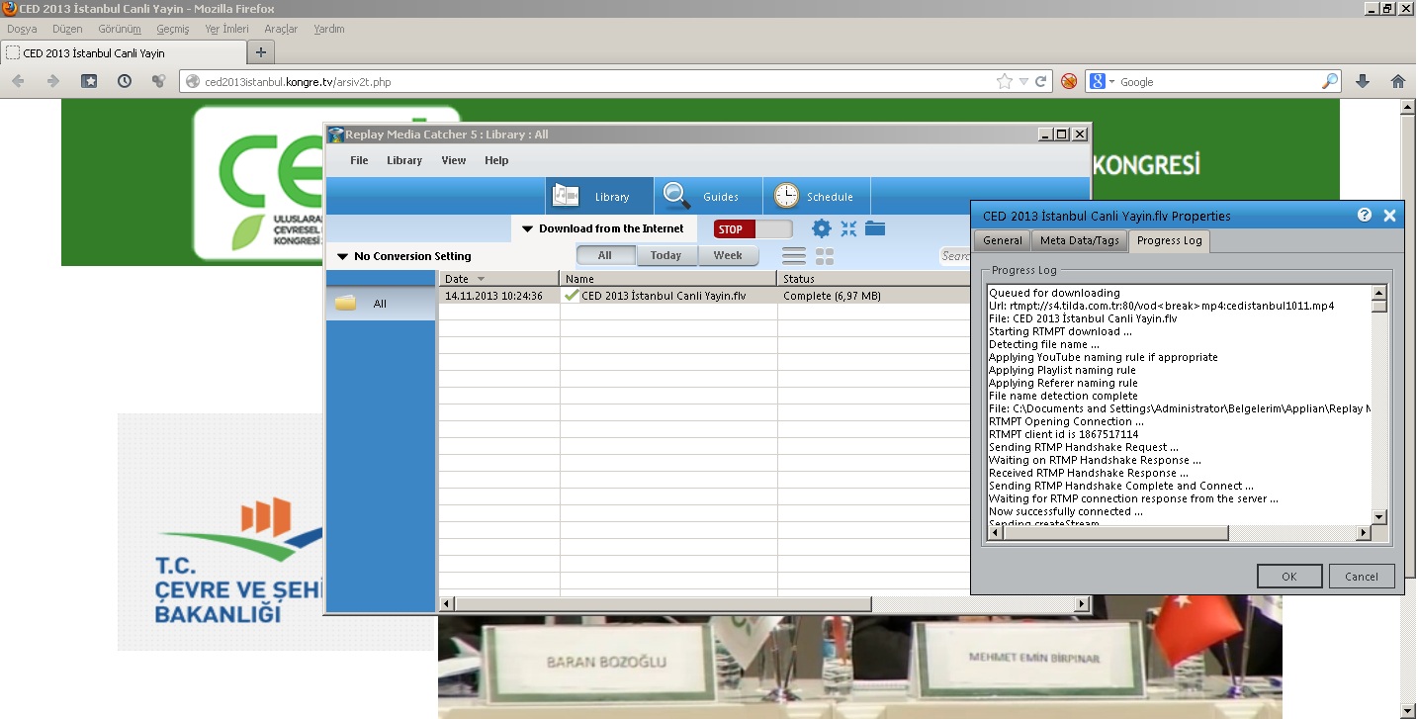Screen dimensions: 1418x719
Task: Click the library Search box
Action: tap(955, 256)
